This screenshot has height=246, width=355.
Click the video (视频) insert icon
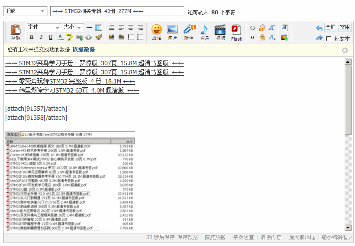(220, 32)
